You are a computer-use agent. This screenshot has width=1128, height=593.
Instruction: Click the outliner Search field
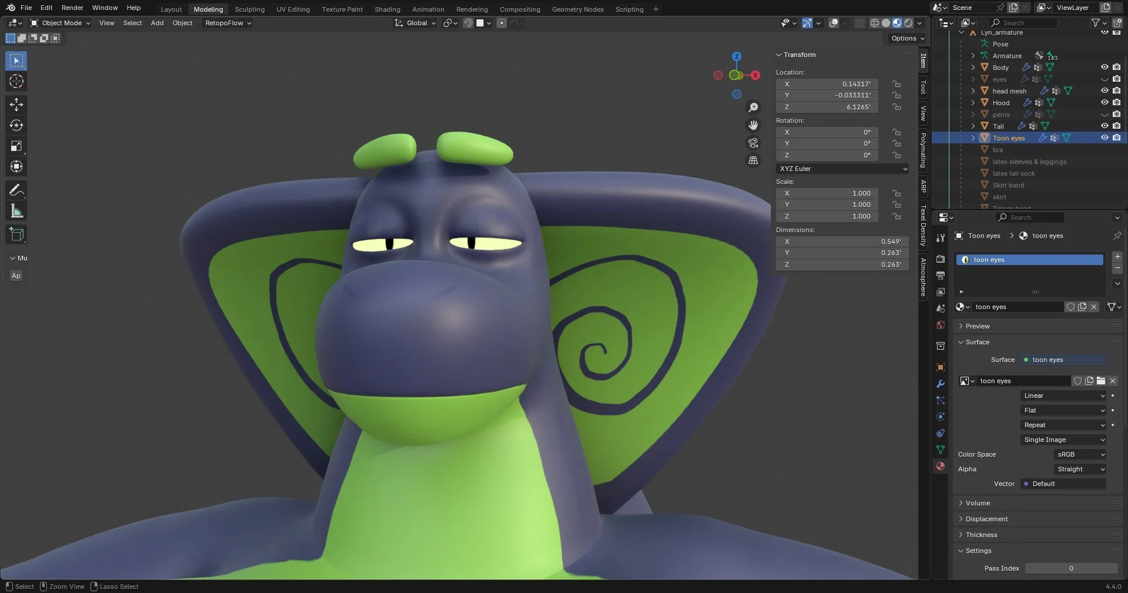click(1022, 23)
